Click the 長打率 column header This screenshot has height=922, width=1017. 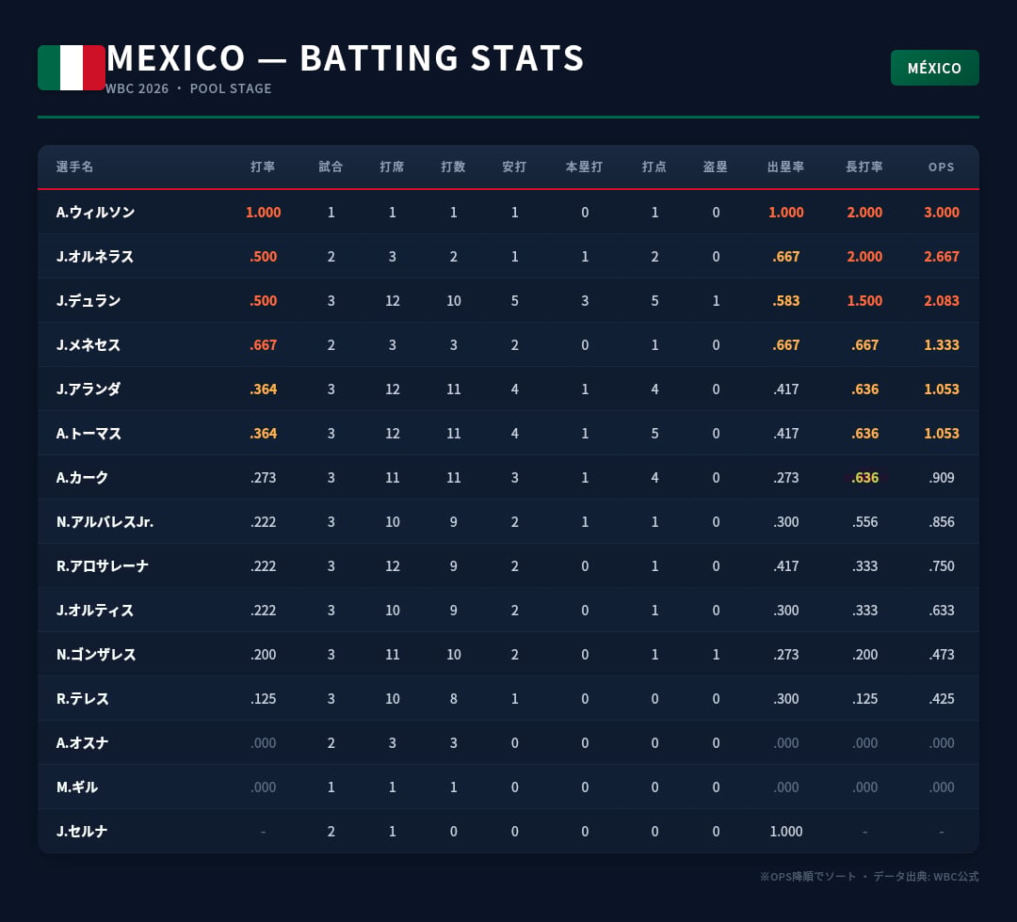[x=864, y=167]
